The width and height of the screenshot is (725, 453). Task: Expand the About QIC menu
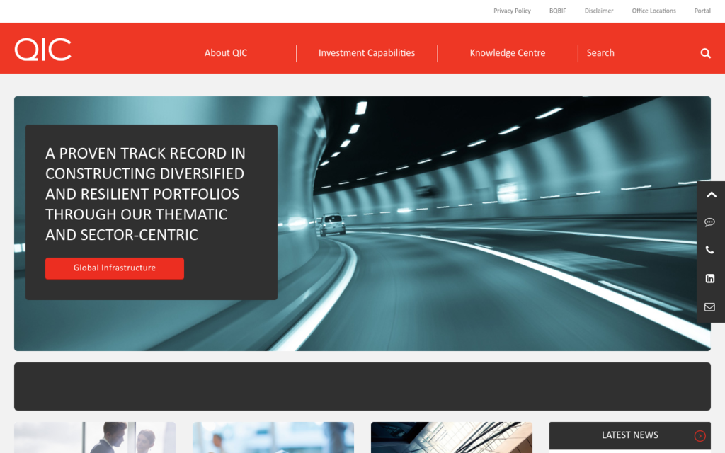coord(226,53)
